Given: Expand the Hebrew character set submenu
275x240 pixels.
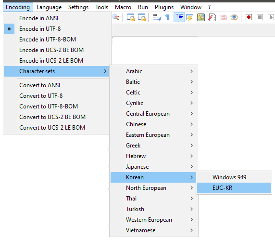Looking at the screenshot, I should tap(154, 156).
